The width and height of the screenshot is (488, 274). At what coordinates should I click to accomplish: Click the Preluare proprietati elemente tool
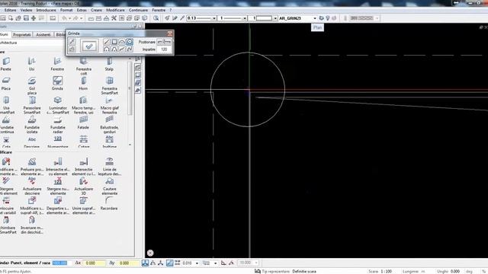[32, 167]
